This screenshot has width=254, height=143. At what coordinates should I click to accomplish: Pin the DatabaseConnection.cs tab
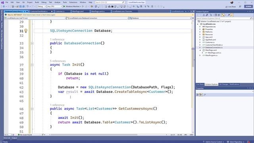pos(25,12)
